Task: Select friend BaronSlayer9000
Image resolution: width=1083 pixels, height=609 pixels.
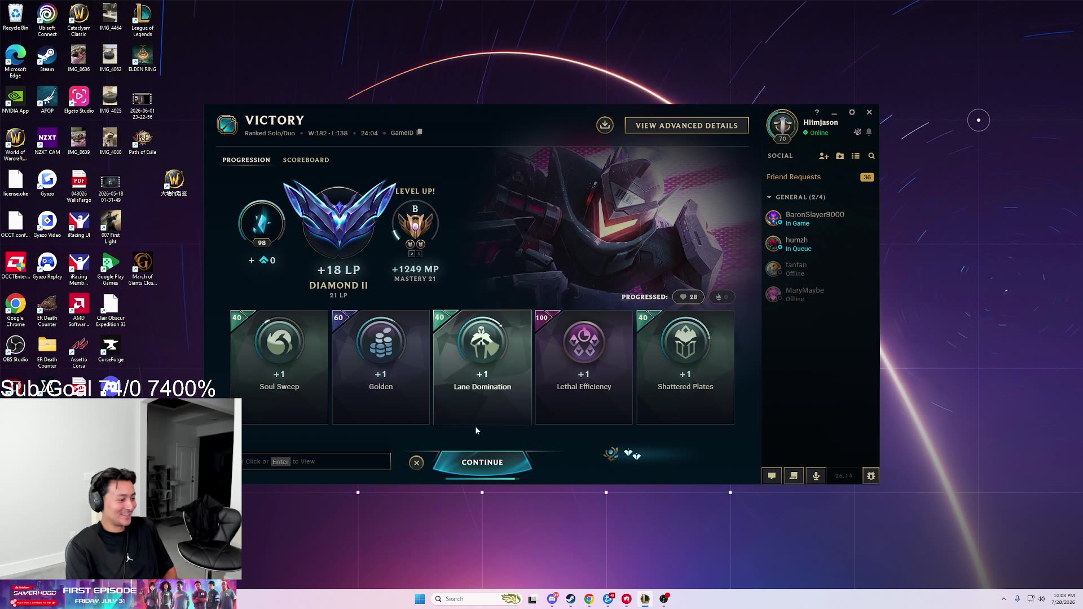Action: 820,218
